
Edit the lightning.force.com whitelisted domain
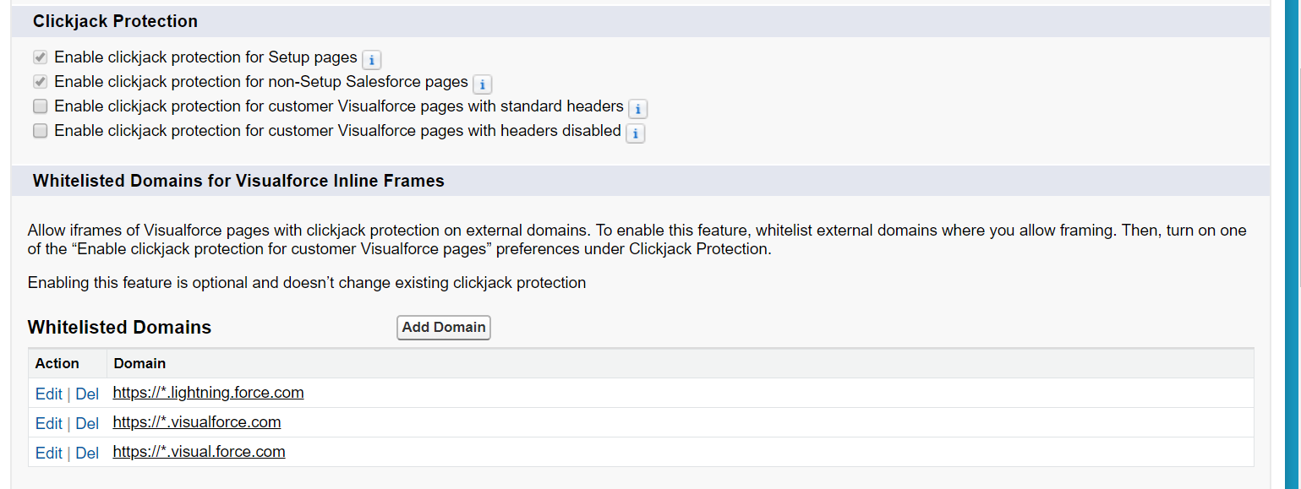tap(48, 394)
